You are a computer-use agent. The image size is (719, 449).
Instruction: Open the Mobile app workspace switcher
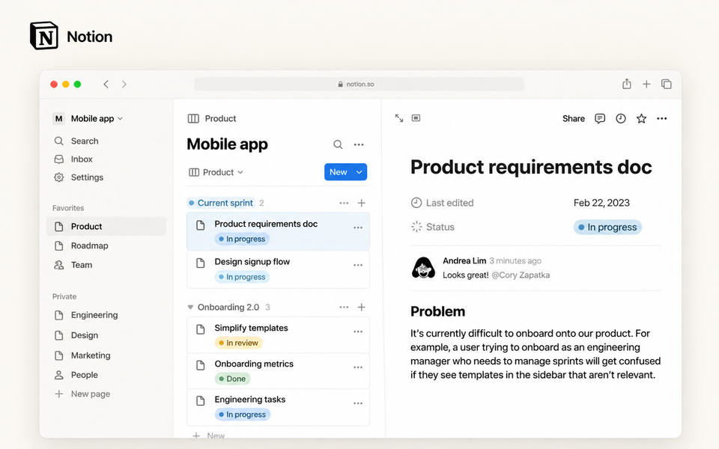coord(88,119)
